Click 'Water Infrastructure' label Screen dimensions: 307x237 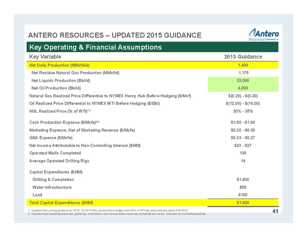click(52, 187)
